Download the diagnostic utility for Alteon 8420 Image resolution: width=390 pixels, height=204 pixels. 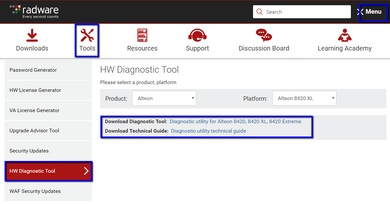[x=235, y=121]
